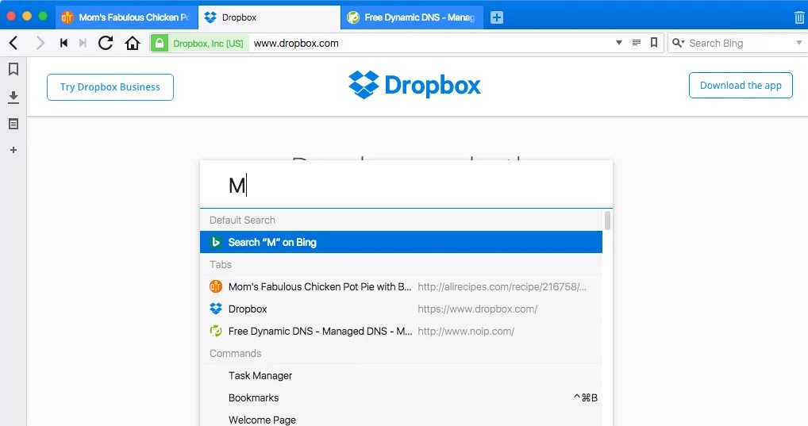Run the Task Manager command

pos(401,375)
